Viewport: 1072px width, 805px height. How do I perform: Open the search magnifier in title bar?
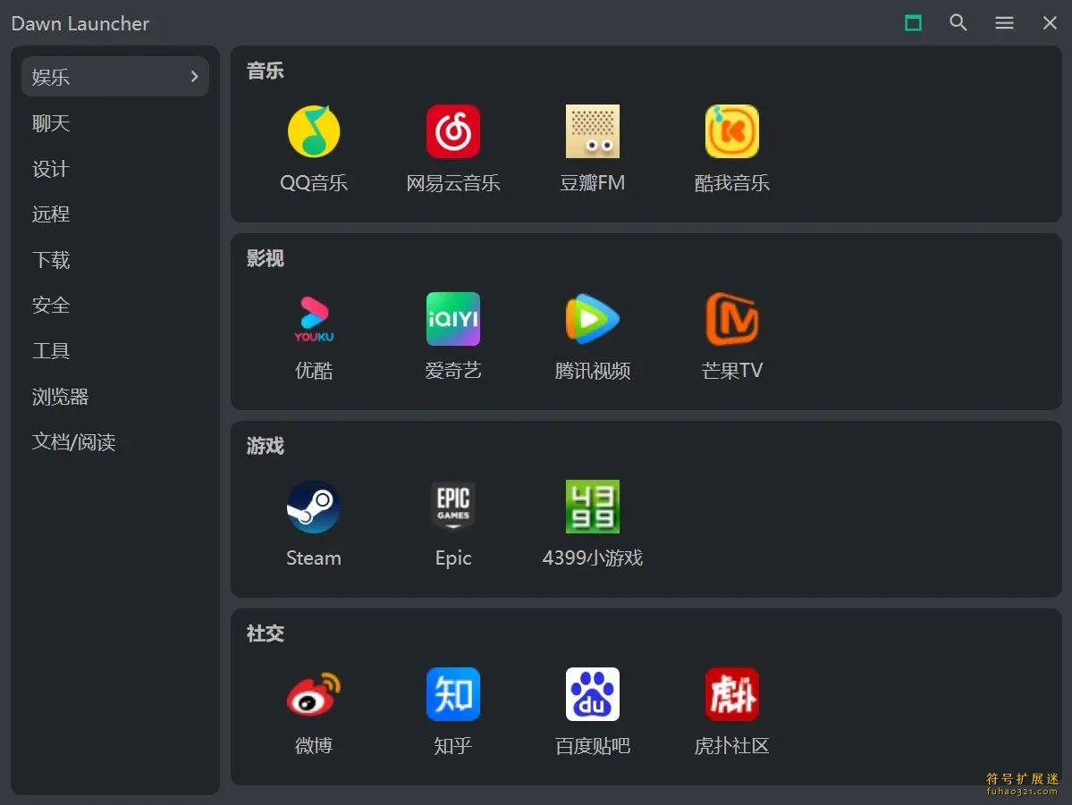pos(958,22)
